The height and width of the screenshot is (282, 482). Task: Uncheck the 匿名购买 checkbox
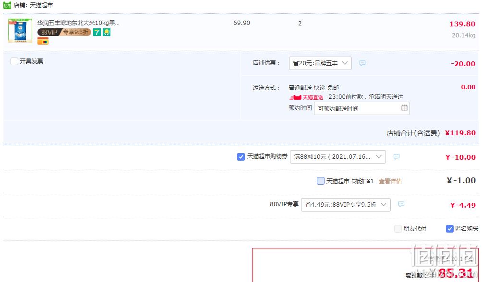click(450, 229)
